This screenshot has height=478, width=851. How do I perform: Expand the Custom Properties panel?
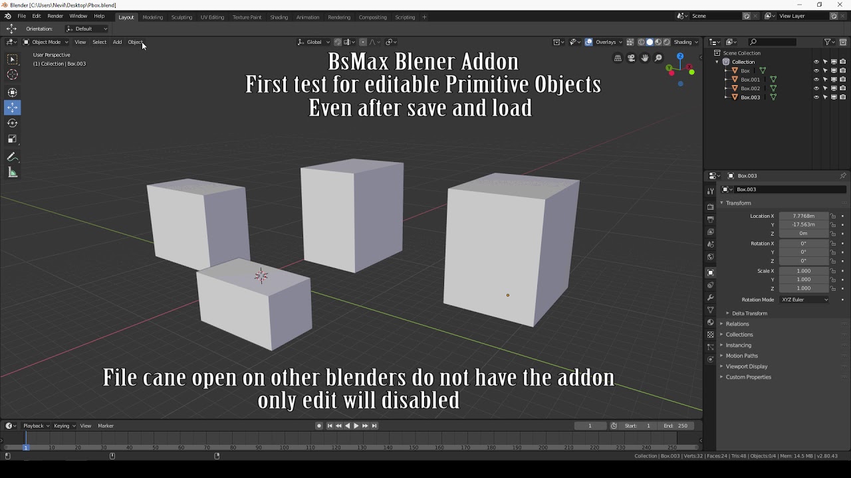click(x=749, y=377)
